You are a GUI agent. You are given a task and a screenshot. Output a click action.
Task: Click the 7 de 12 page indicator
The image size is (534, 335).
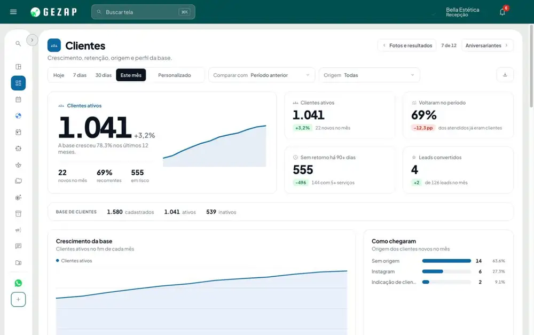pos(449,45)
